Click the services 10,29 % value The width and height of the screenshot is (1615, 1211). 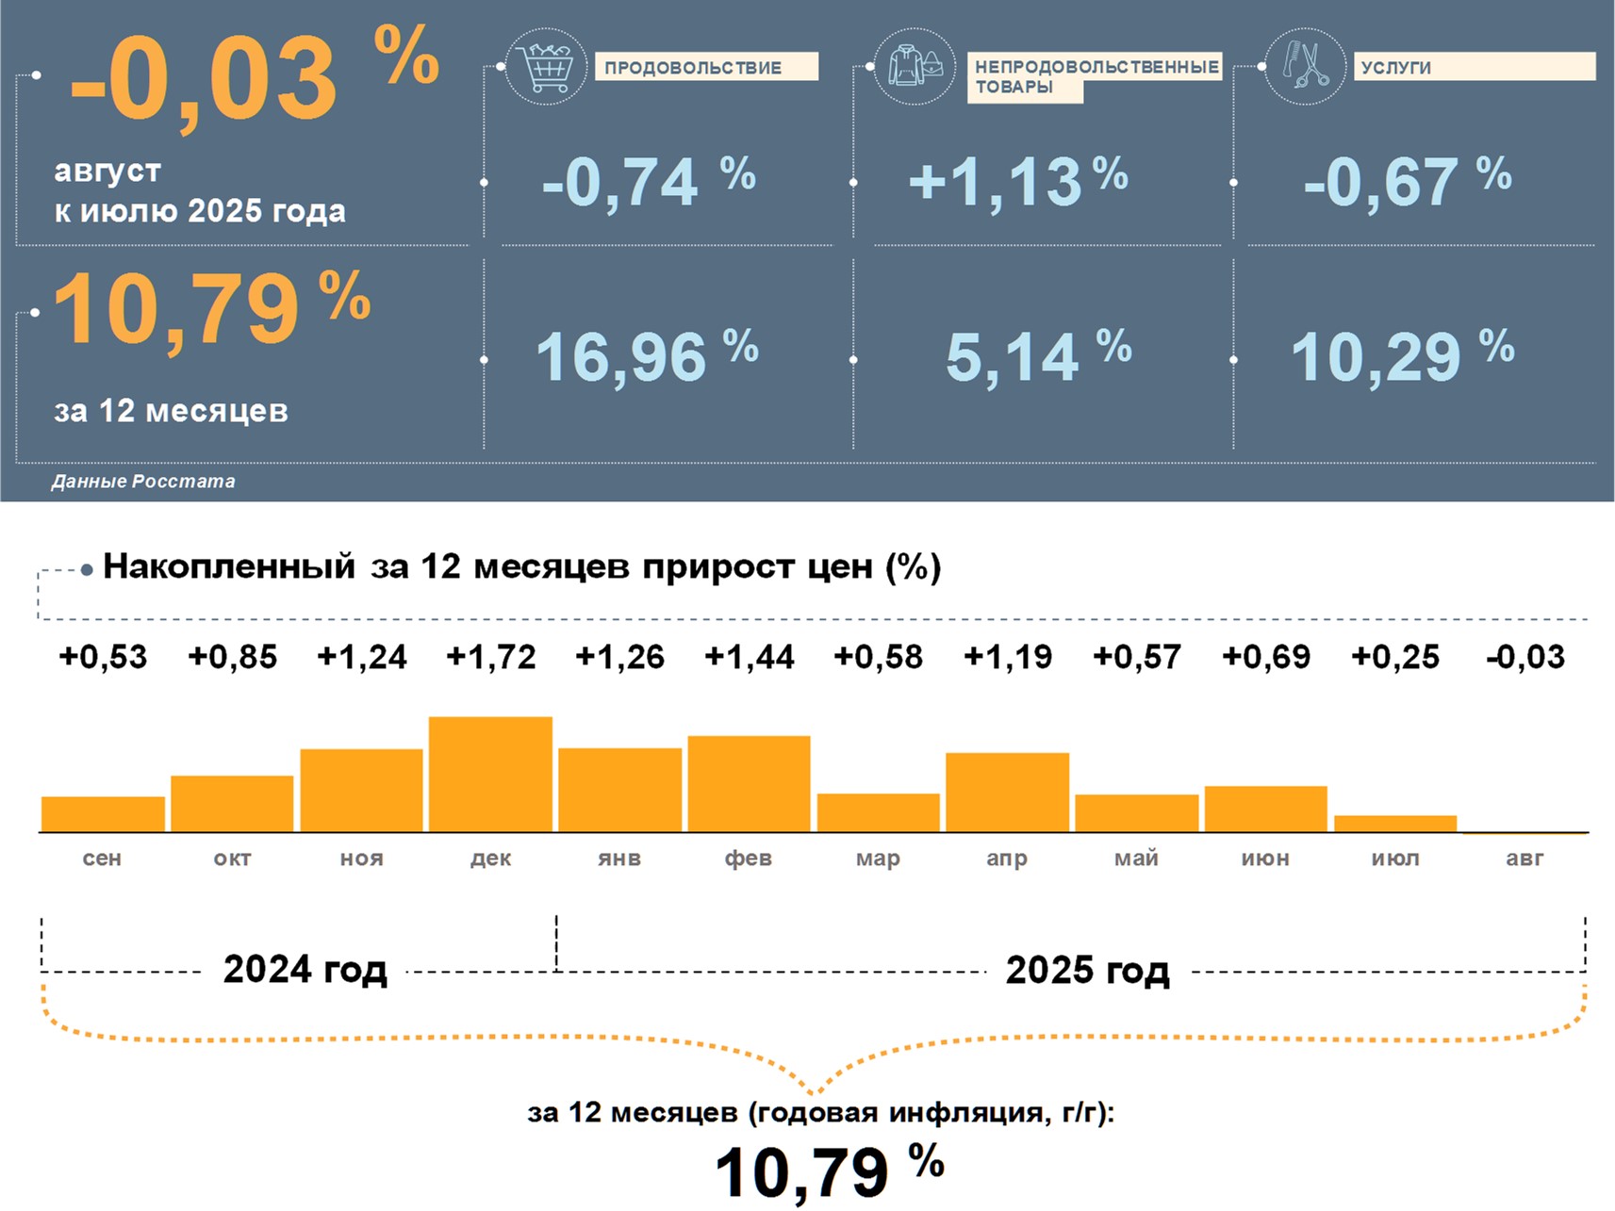tap(1401, 356)
